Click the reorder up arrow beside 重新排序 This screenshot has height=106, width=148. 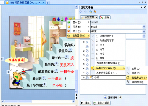(x=105, y=97)
